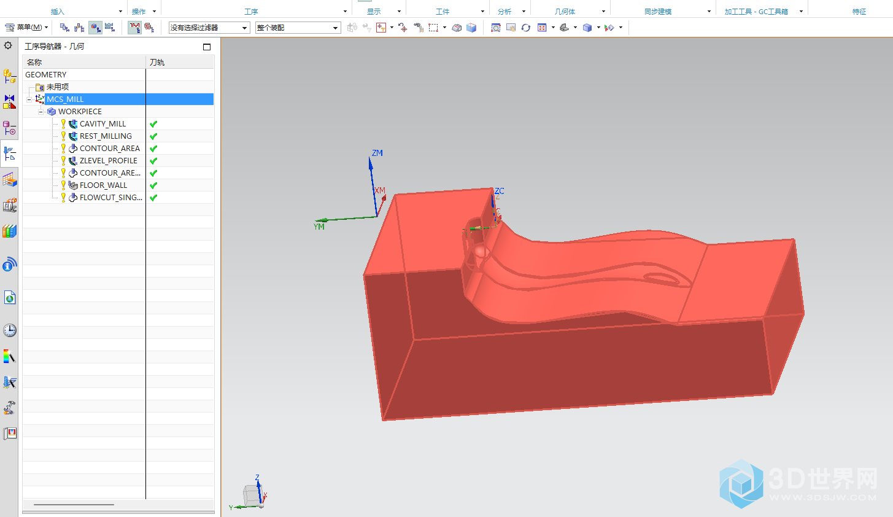Expand the 分析 ribbon group arrow
893x517 pixels.
(524, 12)
